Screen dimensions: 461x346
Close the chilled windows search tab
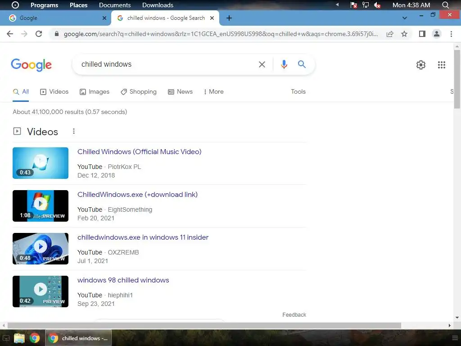pyautogui.click(x=212, y=18)
